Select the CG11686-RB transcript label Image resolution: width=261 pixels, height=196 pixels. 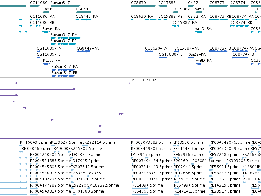click(x=42, y=22)
